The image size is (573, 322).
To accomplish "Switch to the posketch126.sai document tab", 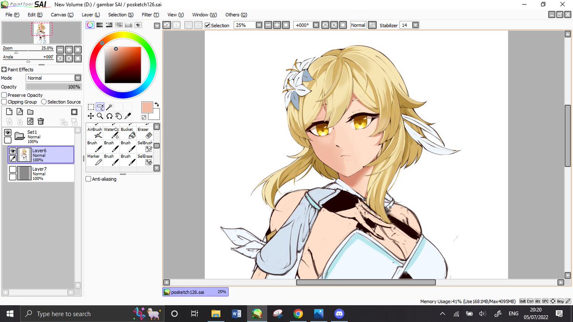I will [195, 291].
